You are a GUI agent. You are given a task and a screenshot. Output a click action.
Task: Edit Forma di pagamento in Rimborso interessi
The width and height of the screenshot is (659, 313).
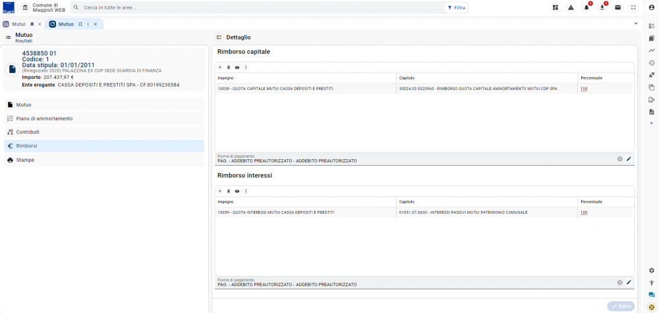coord(629,282)
